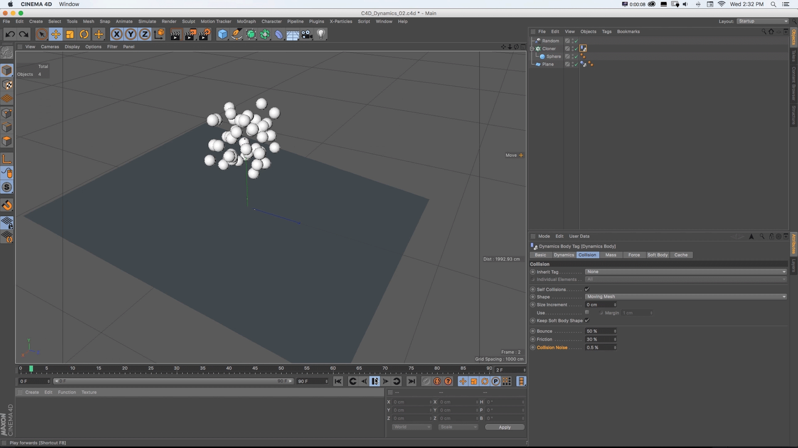The image size is (798, 448).
Task: Select the Move tool in top toolbar
Action: [x=56, y=34]
